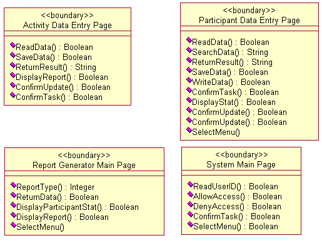Screen dimensions: 322x243
Task: Click the diamond icon beside Participant page SelectMenu()
Action: [189, 130]
